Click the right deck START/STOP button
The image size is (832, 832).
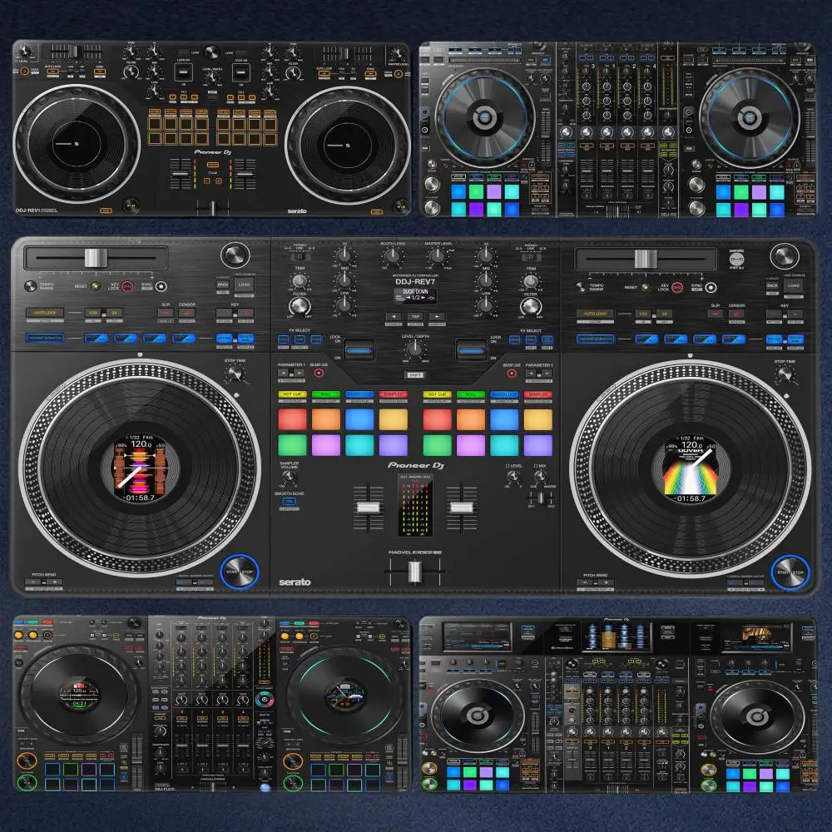790,572
